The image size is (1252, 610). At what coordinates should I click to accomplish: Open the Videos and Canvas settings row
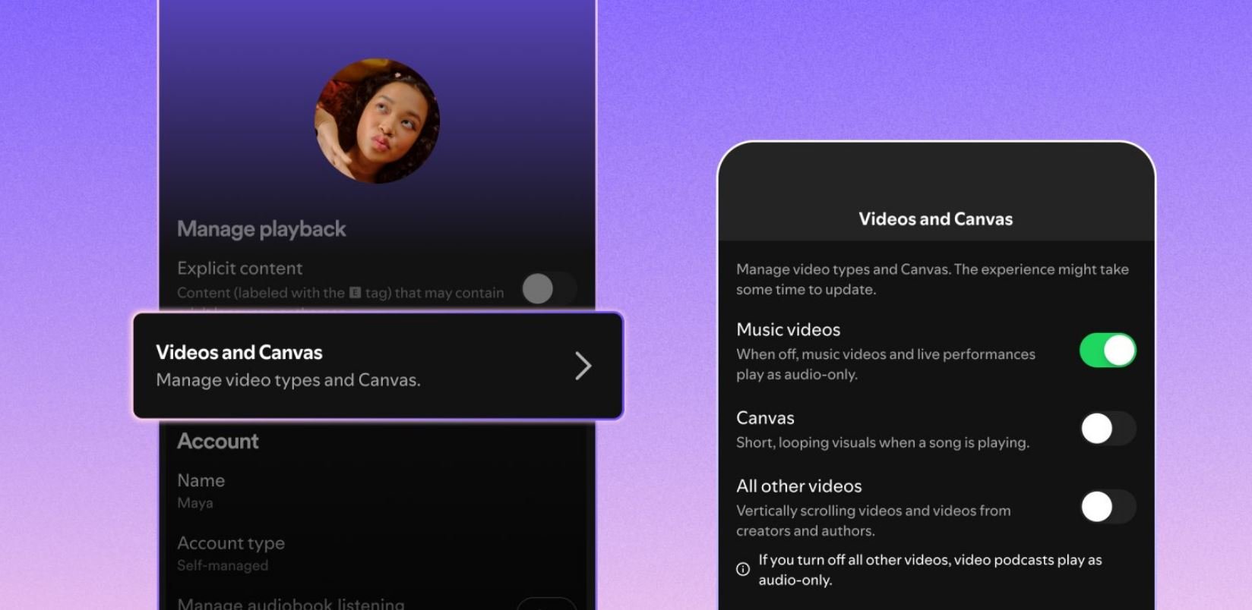coord(378,366)
